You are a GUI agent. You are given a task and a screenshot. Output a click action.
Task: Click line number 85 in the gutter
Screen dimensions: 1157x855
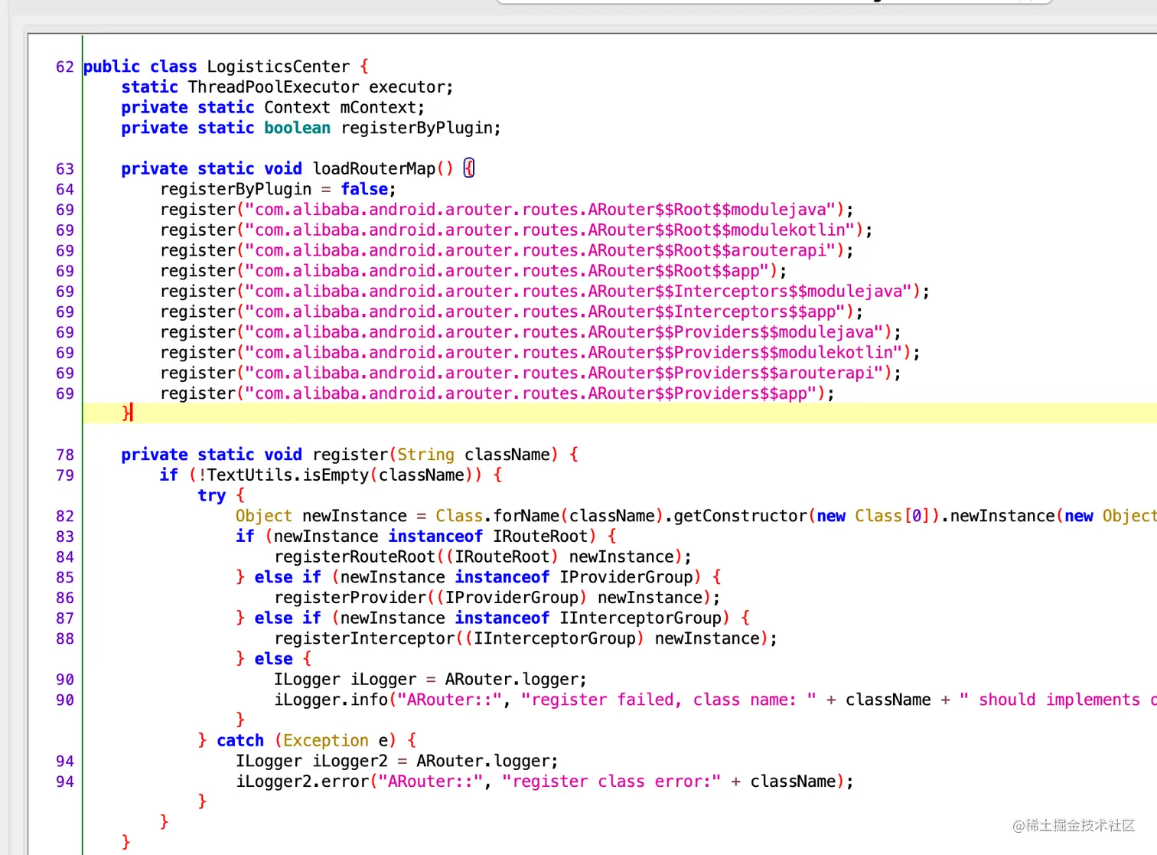(65, 577)
